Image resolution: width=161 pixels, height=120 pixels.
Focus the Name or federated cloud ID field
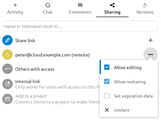[x=80, y=26]
